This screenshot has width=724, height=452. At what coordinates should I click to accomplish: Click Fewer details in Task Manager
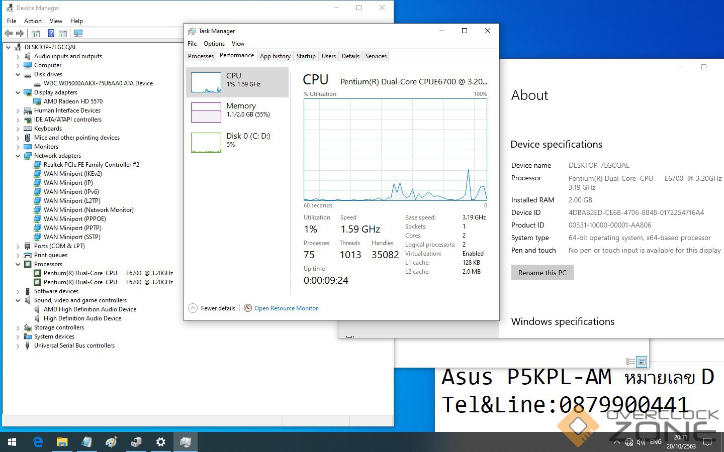218,308
